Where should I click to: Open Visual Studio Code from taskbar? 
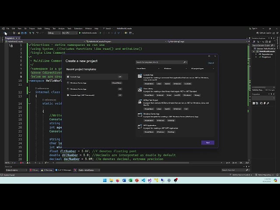point(143,180)
